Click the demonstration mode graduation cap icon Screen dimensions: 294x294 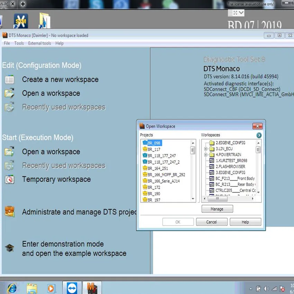[x=9, y=248]
